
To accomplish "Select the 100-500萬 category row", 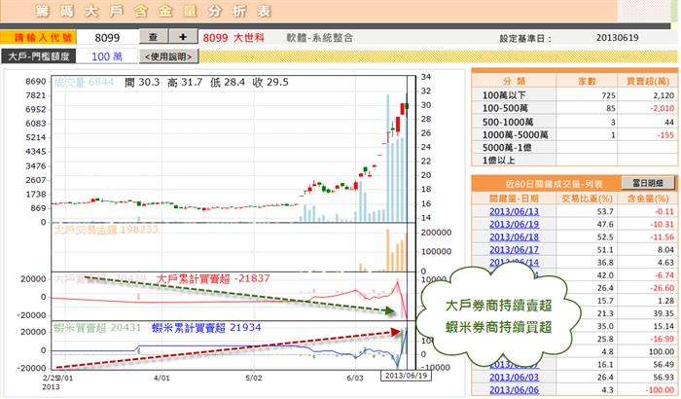I will point(574,108).
